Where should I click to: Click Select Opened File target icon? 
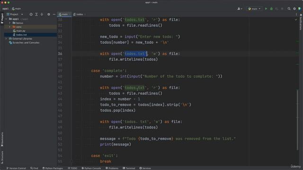click(31, 14)
